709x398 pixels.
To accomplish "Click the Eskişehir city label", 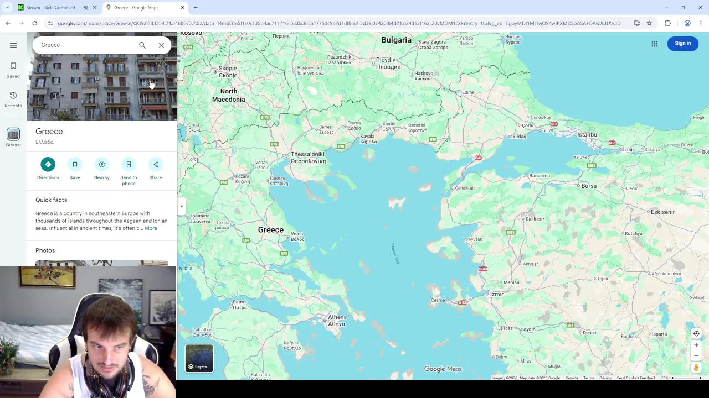I will [x=662, y=212].
